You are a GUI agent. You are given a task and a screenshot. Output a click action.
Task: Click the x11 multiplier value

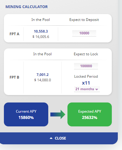[86, 83]
